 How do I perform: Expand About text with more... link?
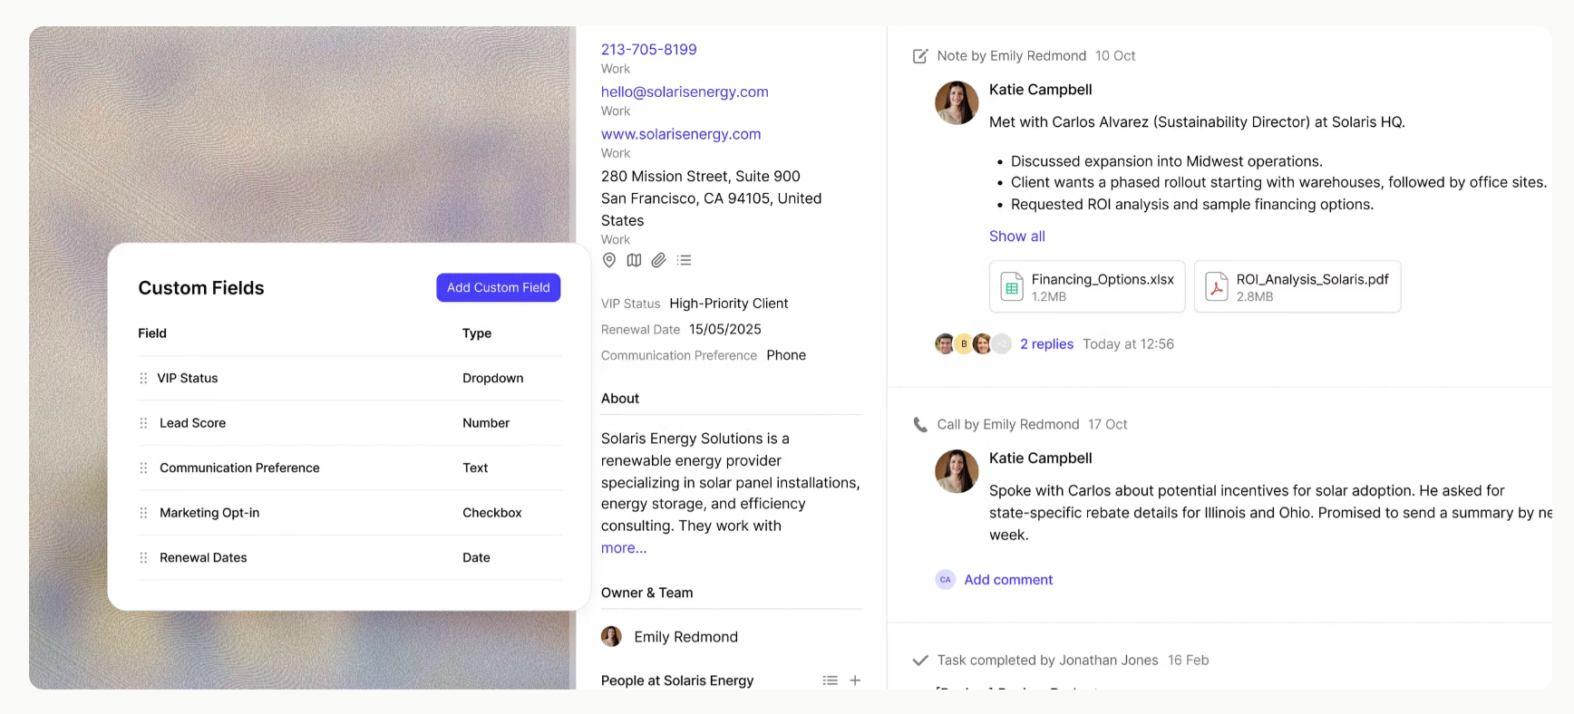(x=624, y=548)
